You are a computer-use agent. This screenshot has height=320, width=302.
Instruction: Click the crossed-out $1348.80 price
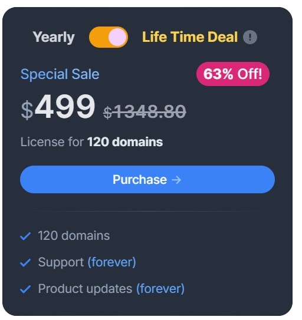click(145, 111)
